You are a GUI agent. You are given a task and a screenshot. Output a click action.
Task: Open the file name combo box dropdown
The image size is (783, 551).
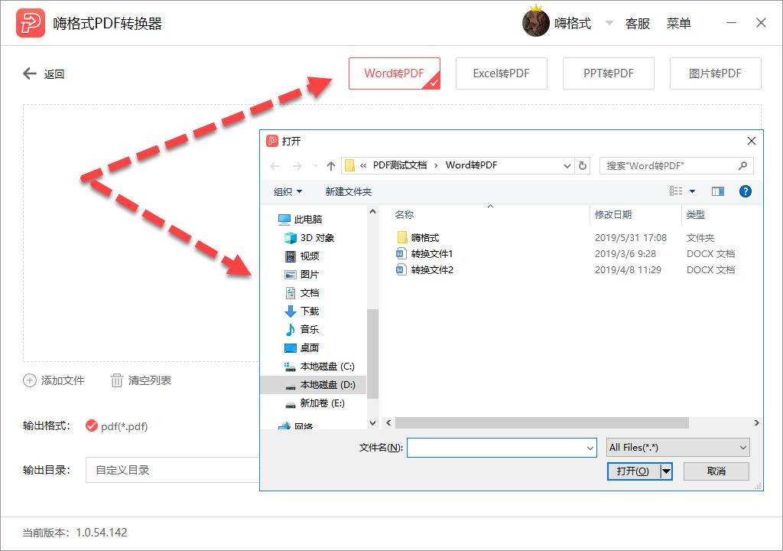(x=590, y=448)
